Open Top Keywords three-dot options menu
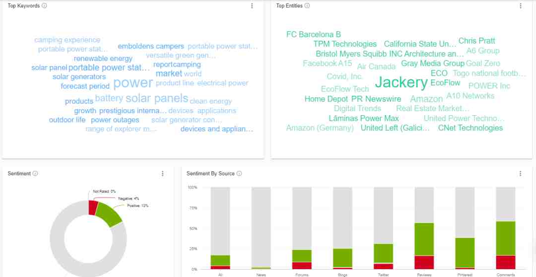The image size is (536, 277). [x=252, y=6]
